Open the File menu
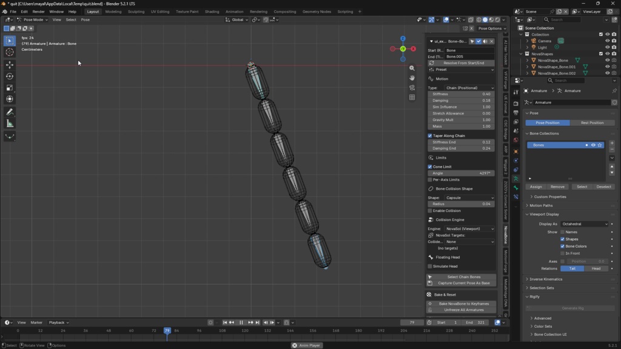This screenshot has height=349, width=621. (13, 12)
